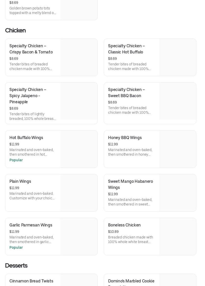Select Garlic Parmesan Wings item name
Viewport: 205px width, 286px height.
coord(31,225)
